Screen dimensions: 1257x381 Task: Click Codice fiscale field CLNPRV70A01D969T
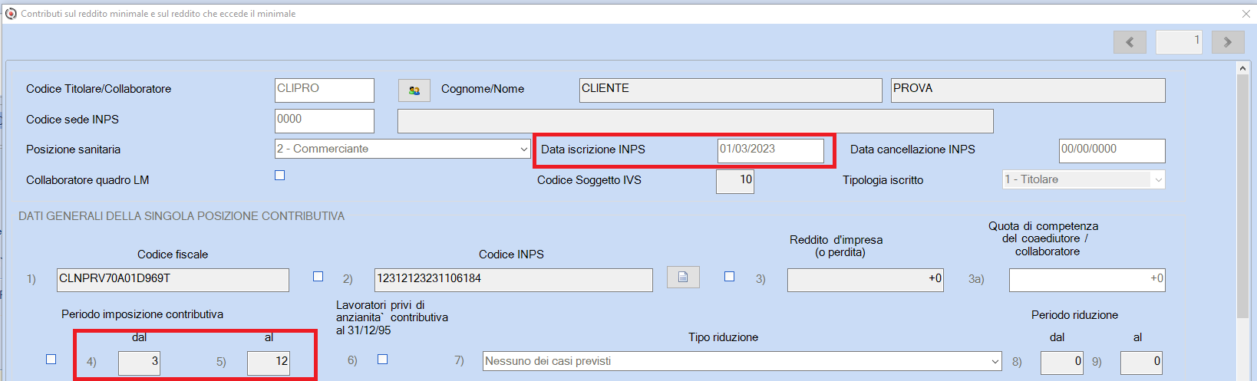click(173, 280)
